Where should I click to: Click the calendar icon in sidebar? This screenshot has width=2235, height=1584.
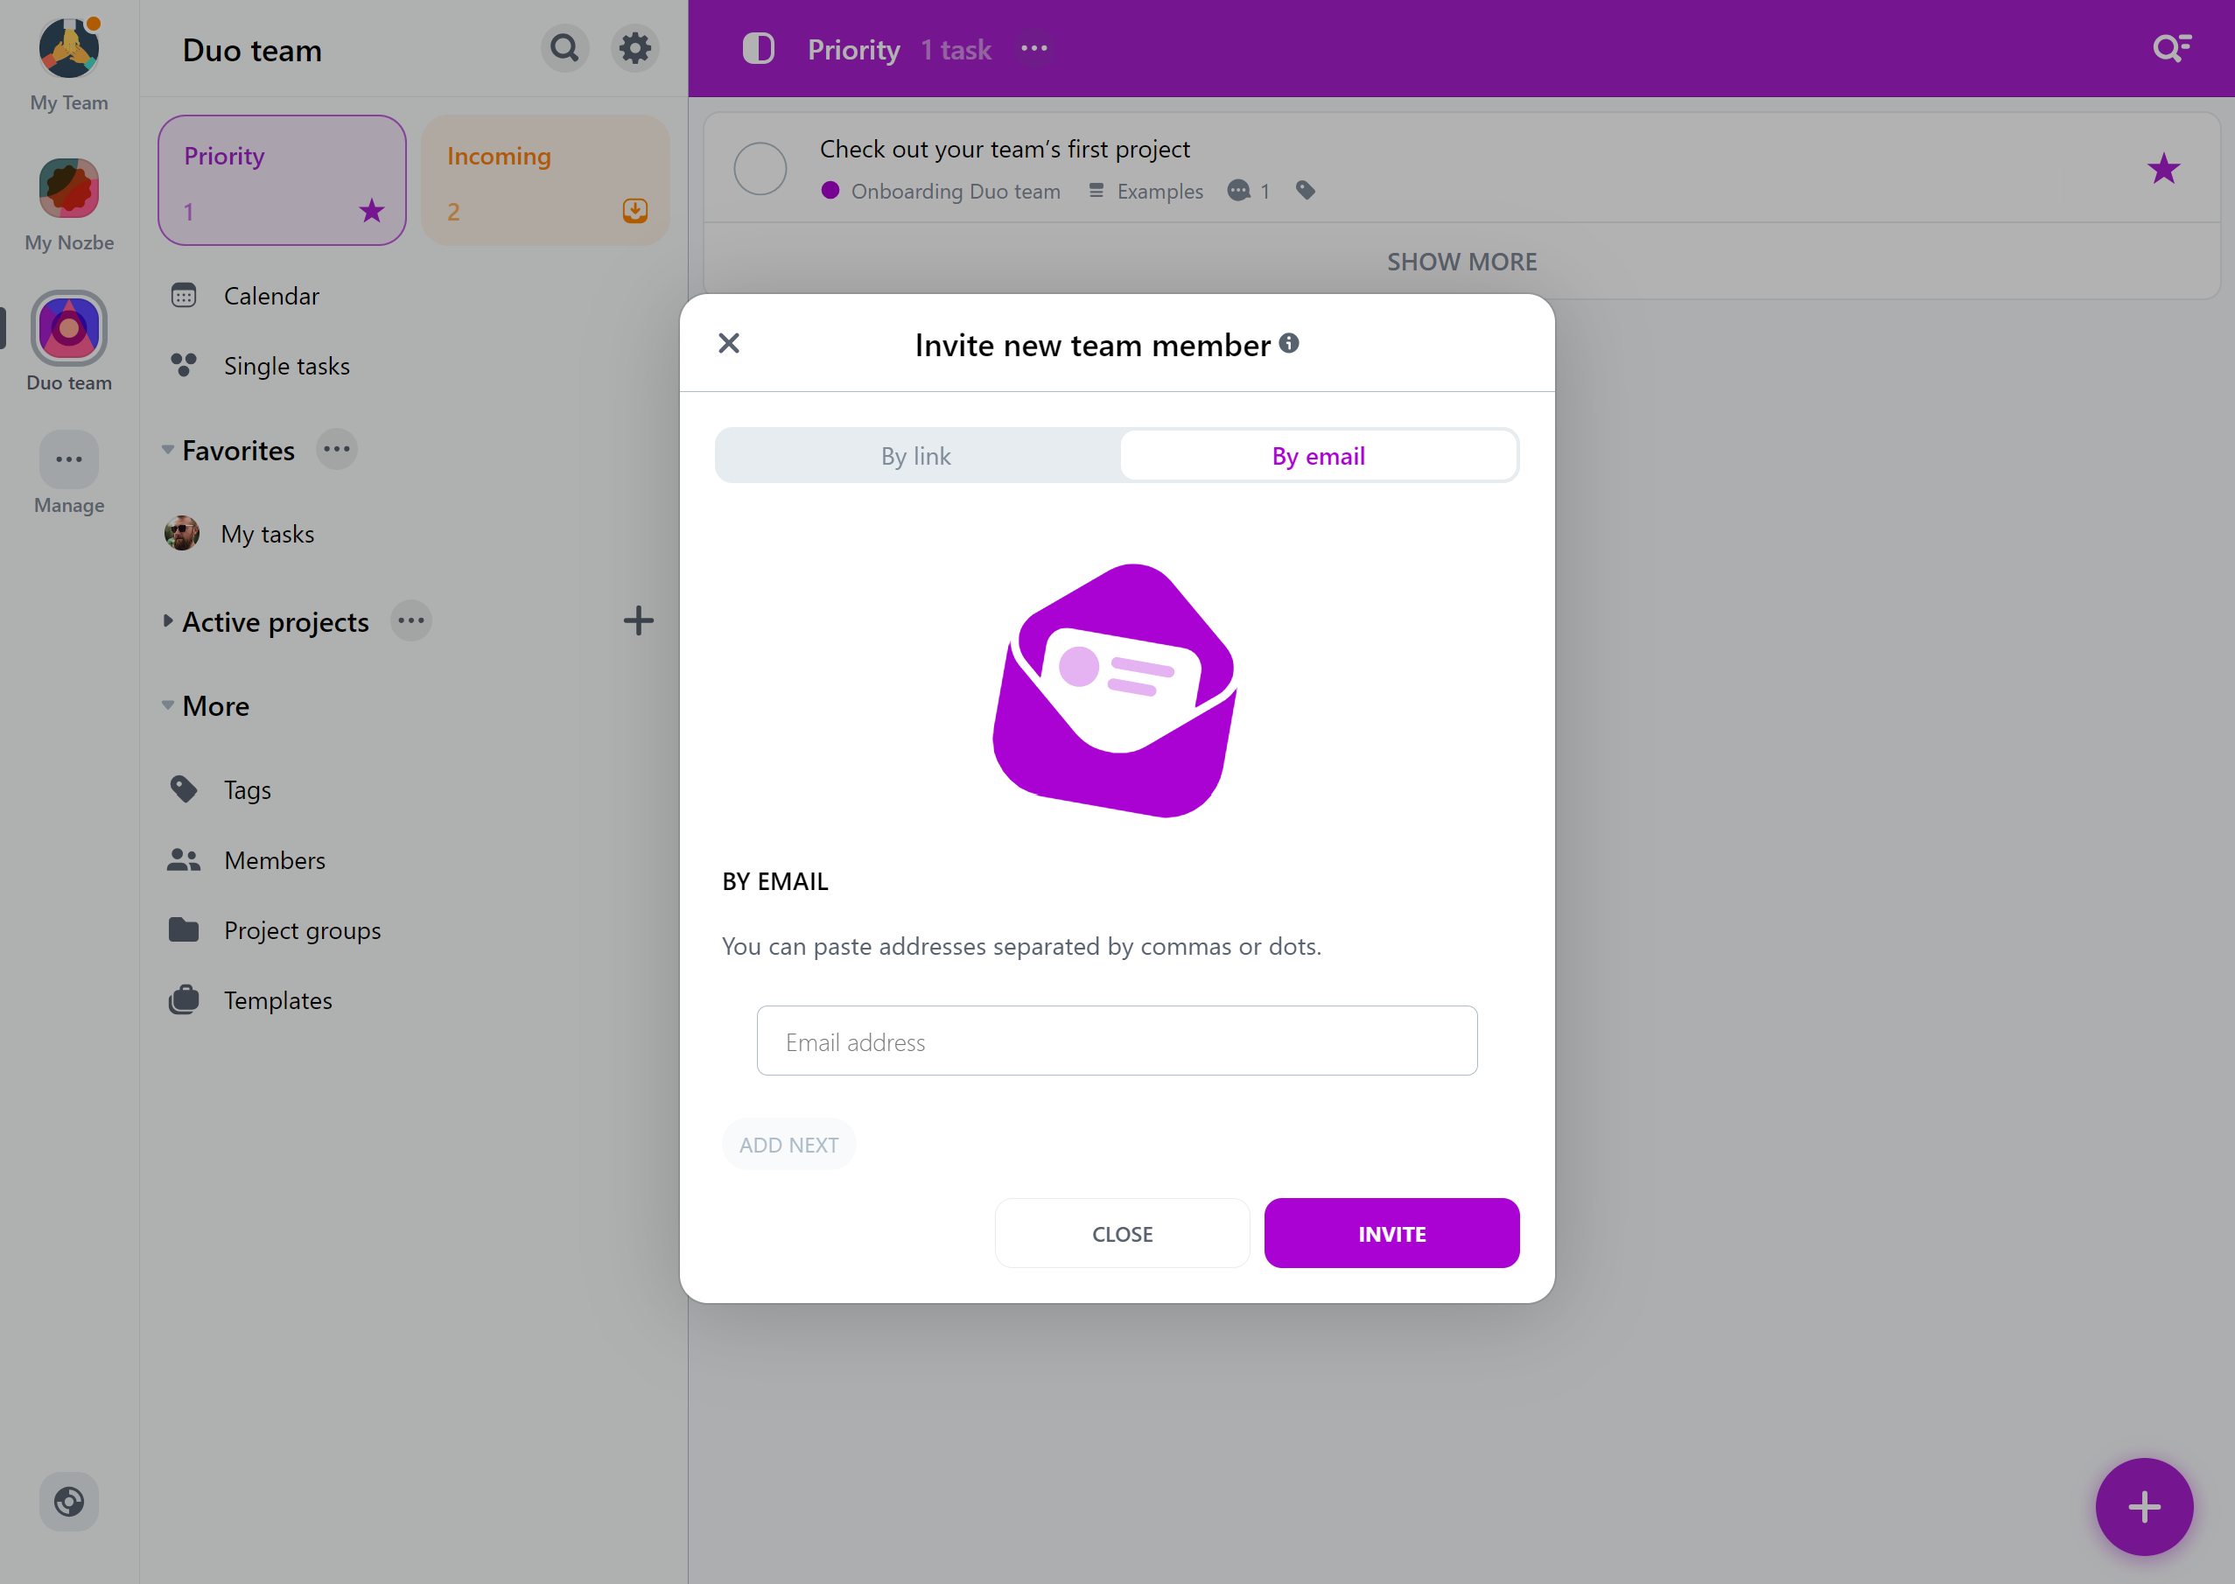click(184, 295)
